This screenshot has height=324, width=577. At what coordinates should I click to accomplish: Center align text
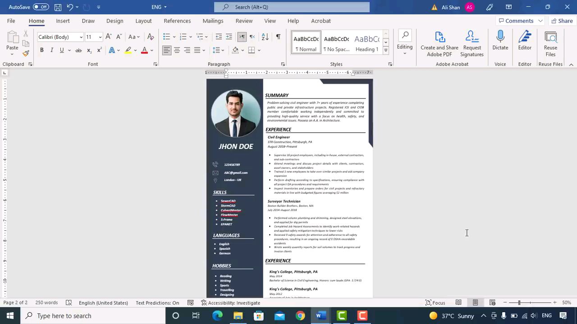[177, 50]
